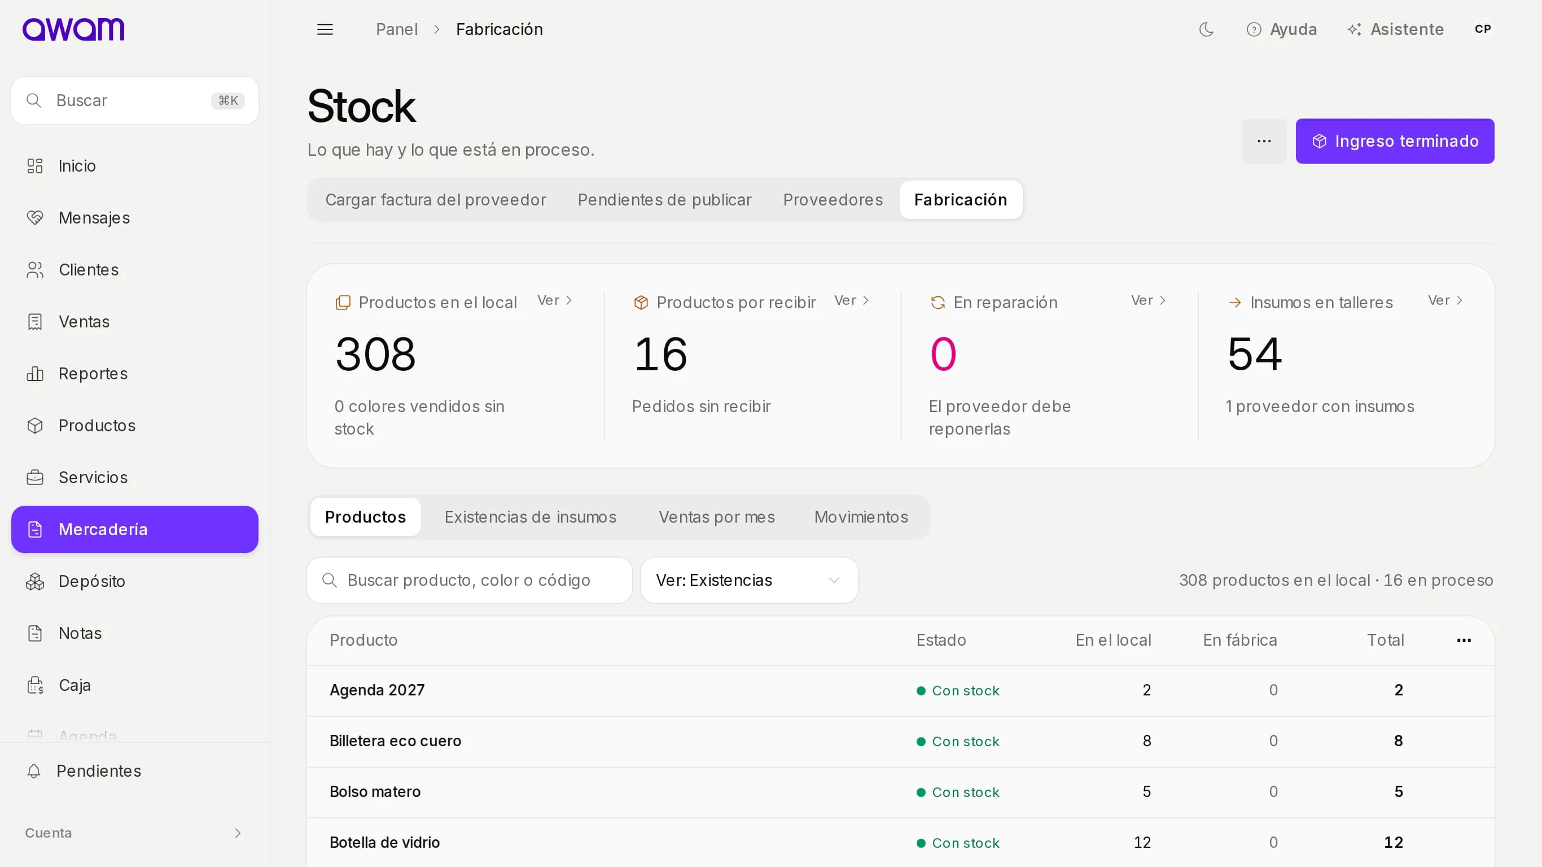
Task: Click Panel breadcrumb link
Action: (x=396, y=29)
